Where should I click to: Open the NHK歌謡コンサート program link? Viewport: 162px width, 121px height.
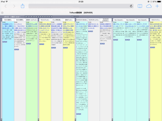[8, 26]
